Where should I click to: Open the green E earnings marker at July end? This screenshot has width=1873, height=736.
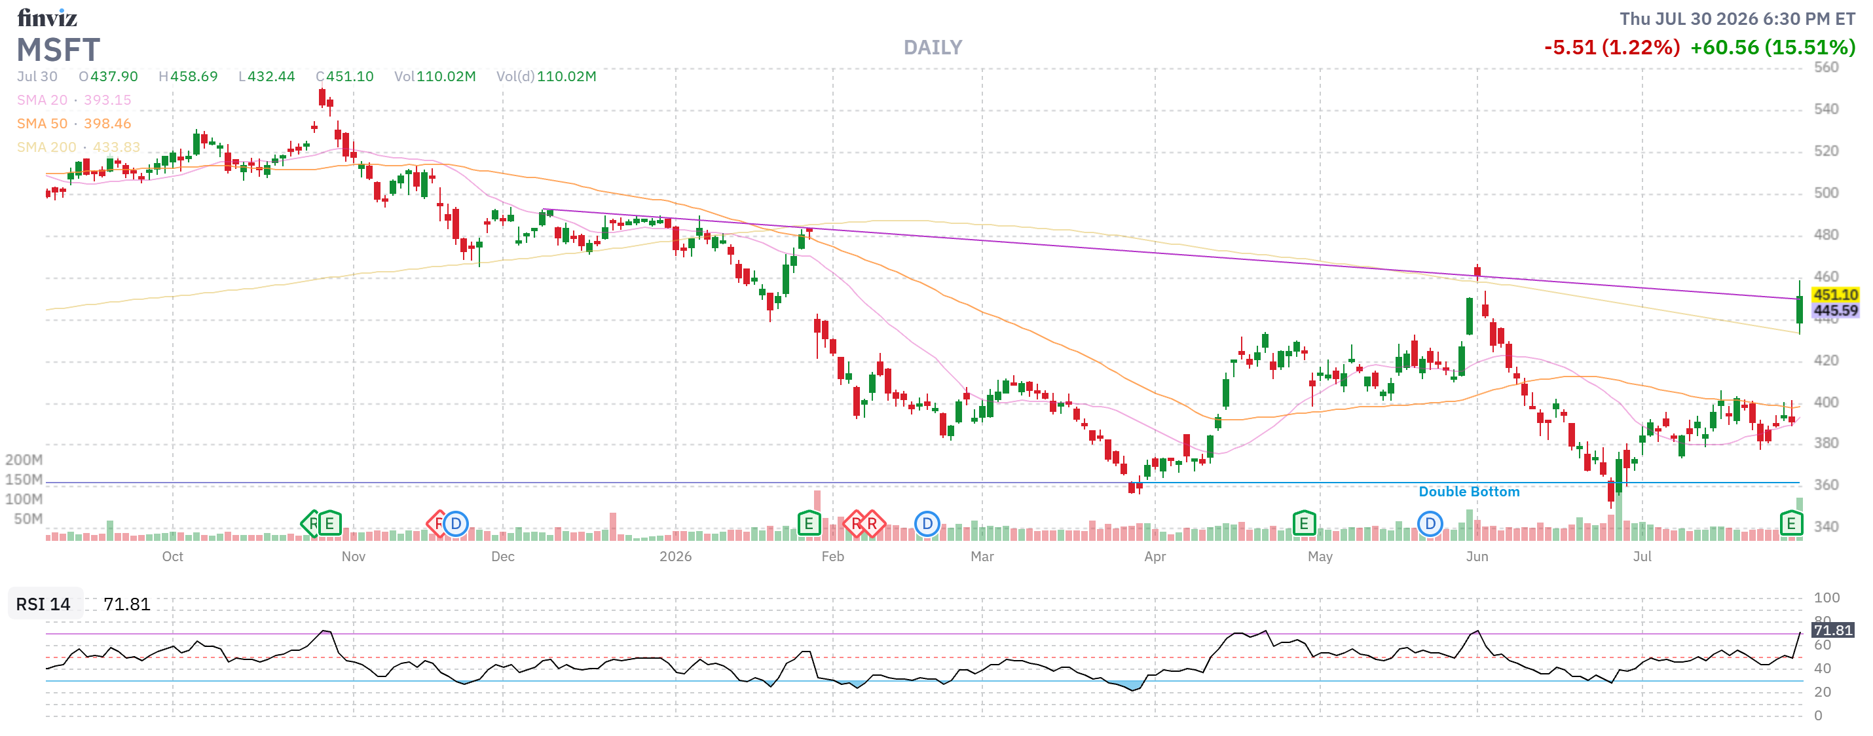click(x=1791, y=523)
